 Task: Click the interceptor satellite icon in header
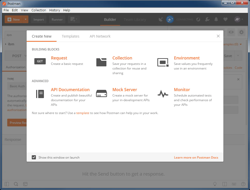pyautogui.click(x=161, y=19)
